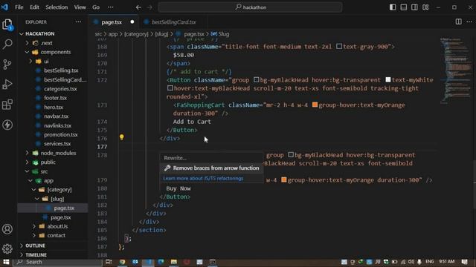The height and width of the screenshot is (267, 476).
Task: Open promotion.tsx file
Action: [60, 134]
